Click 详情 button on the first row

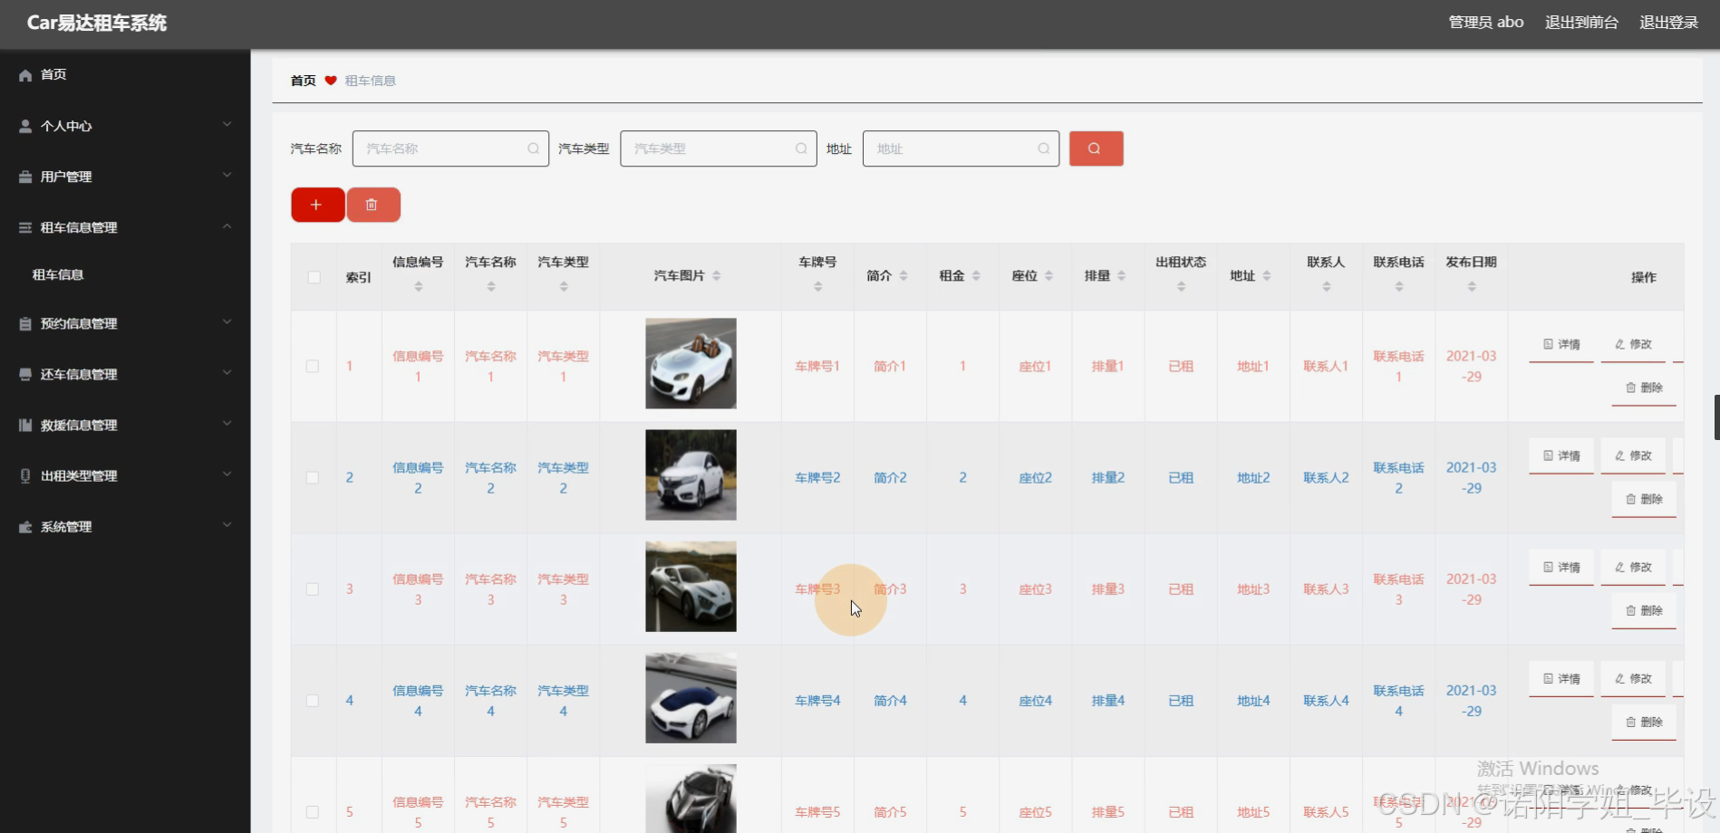click(x=1561, y=344)
